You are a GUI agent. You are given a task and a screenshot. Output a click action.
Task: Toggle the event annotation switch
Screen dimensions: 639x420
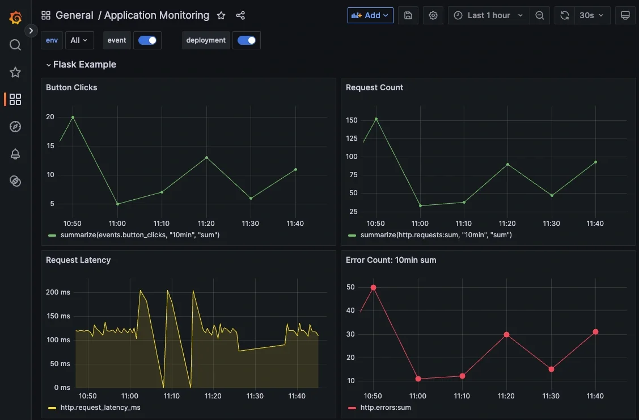coord(147,40)
